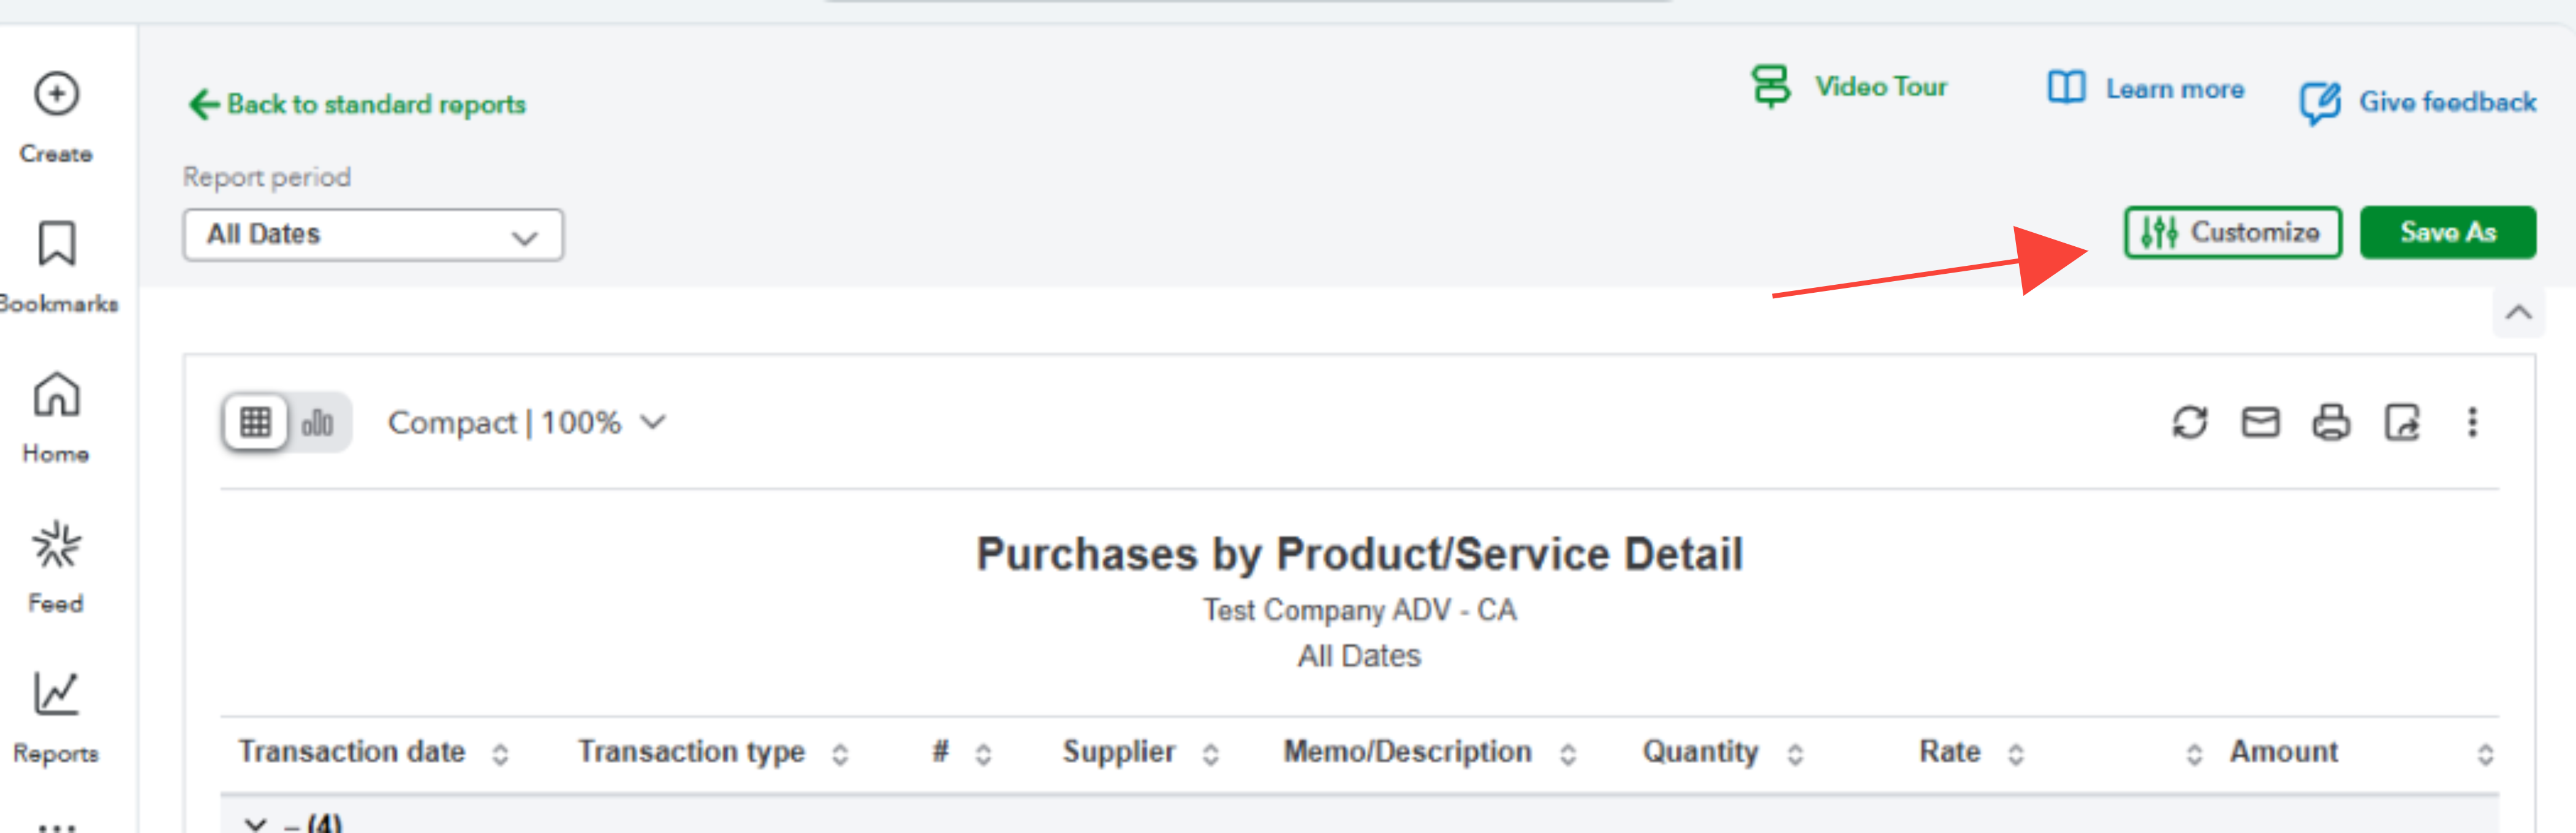This screenshot has width=2576, height=833.
Task: Go to Home in the sidebar
Action: coord(56,396)
